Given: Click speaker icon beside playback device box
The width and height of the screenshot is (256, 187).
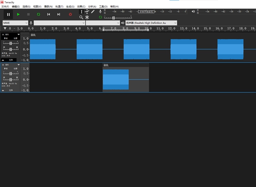Looking at the screenshot, I should click(x=122, y=23).
